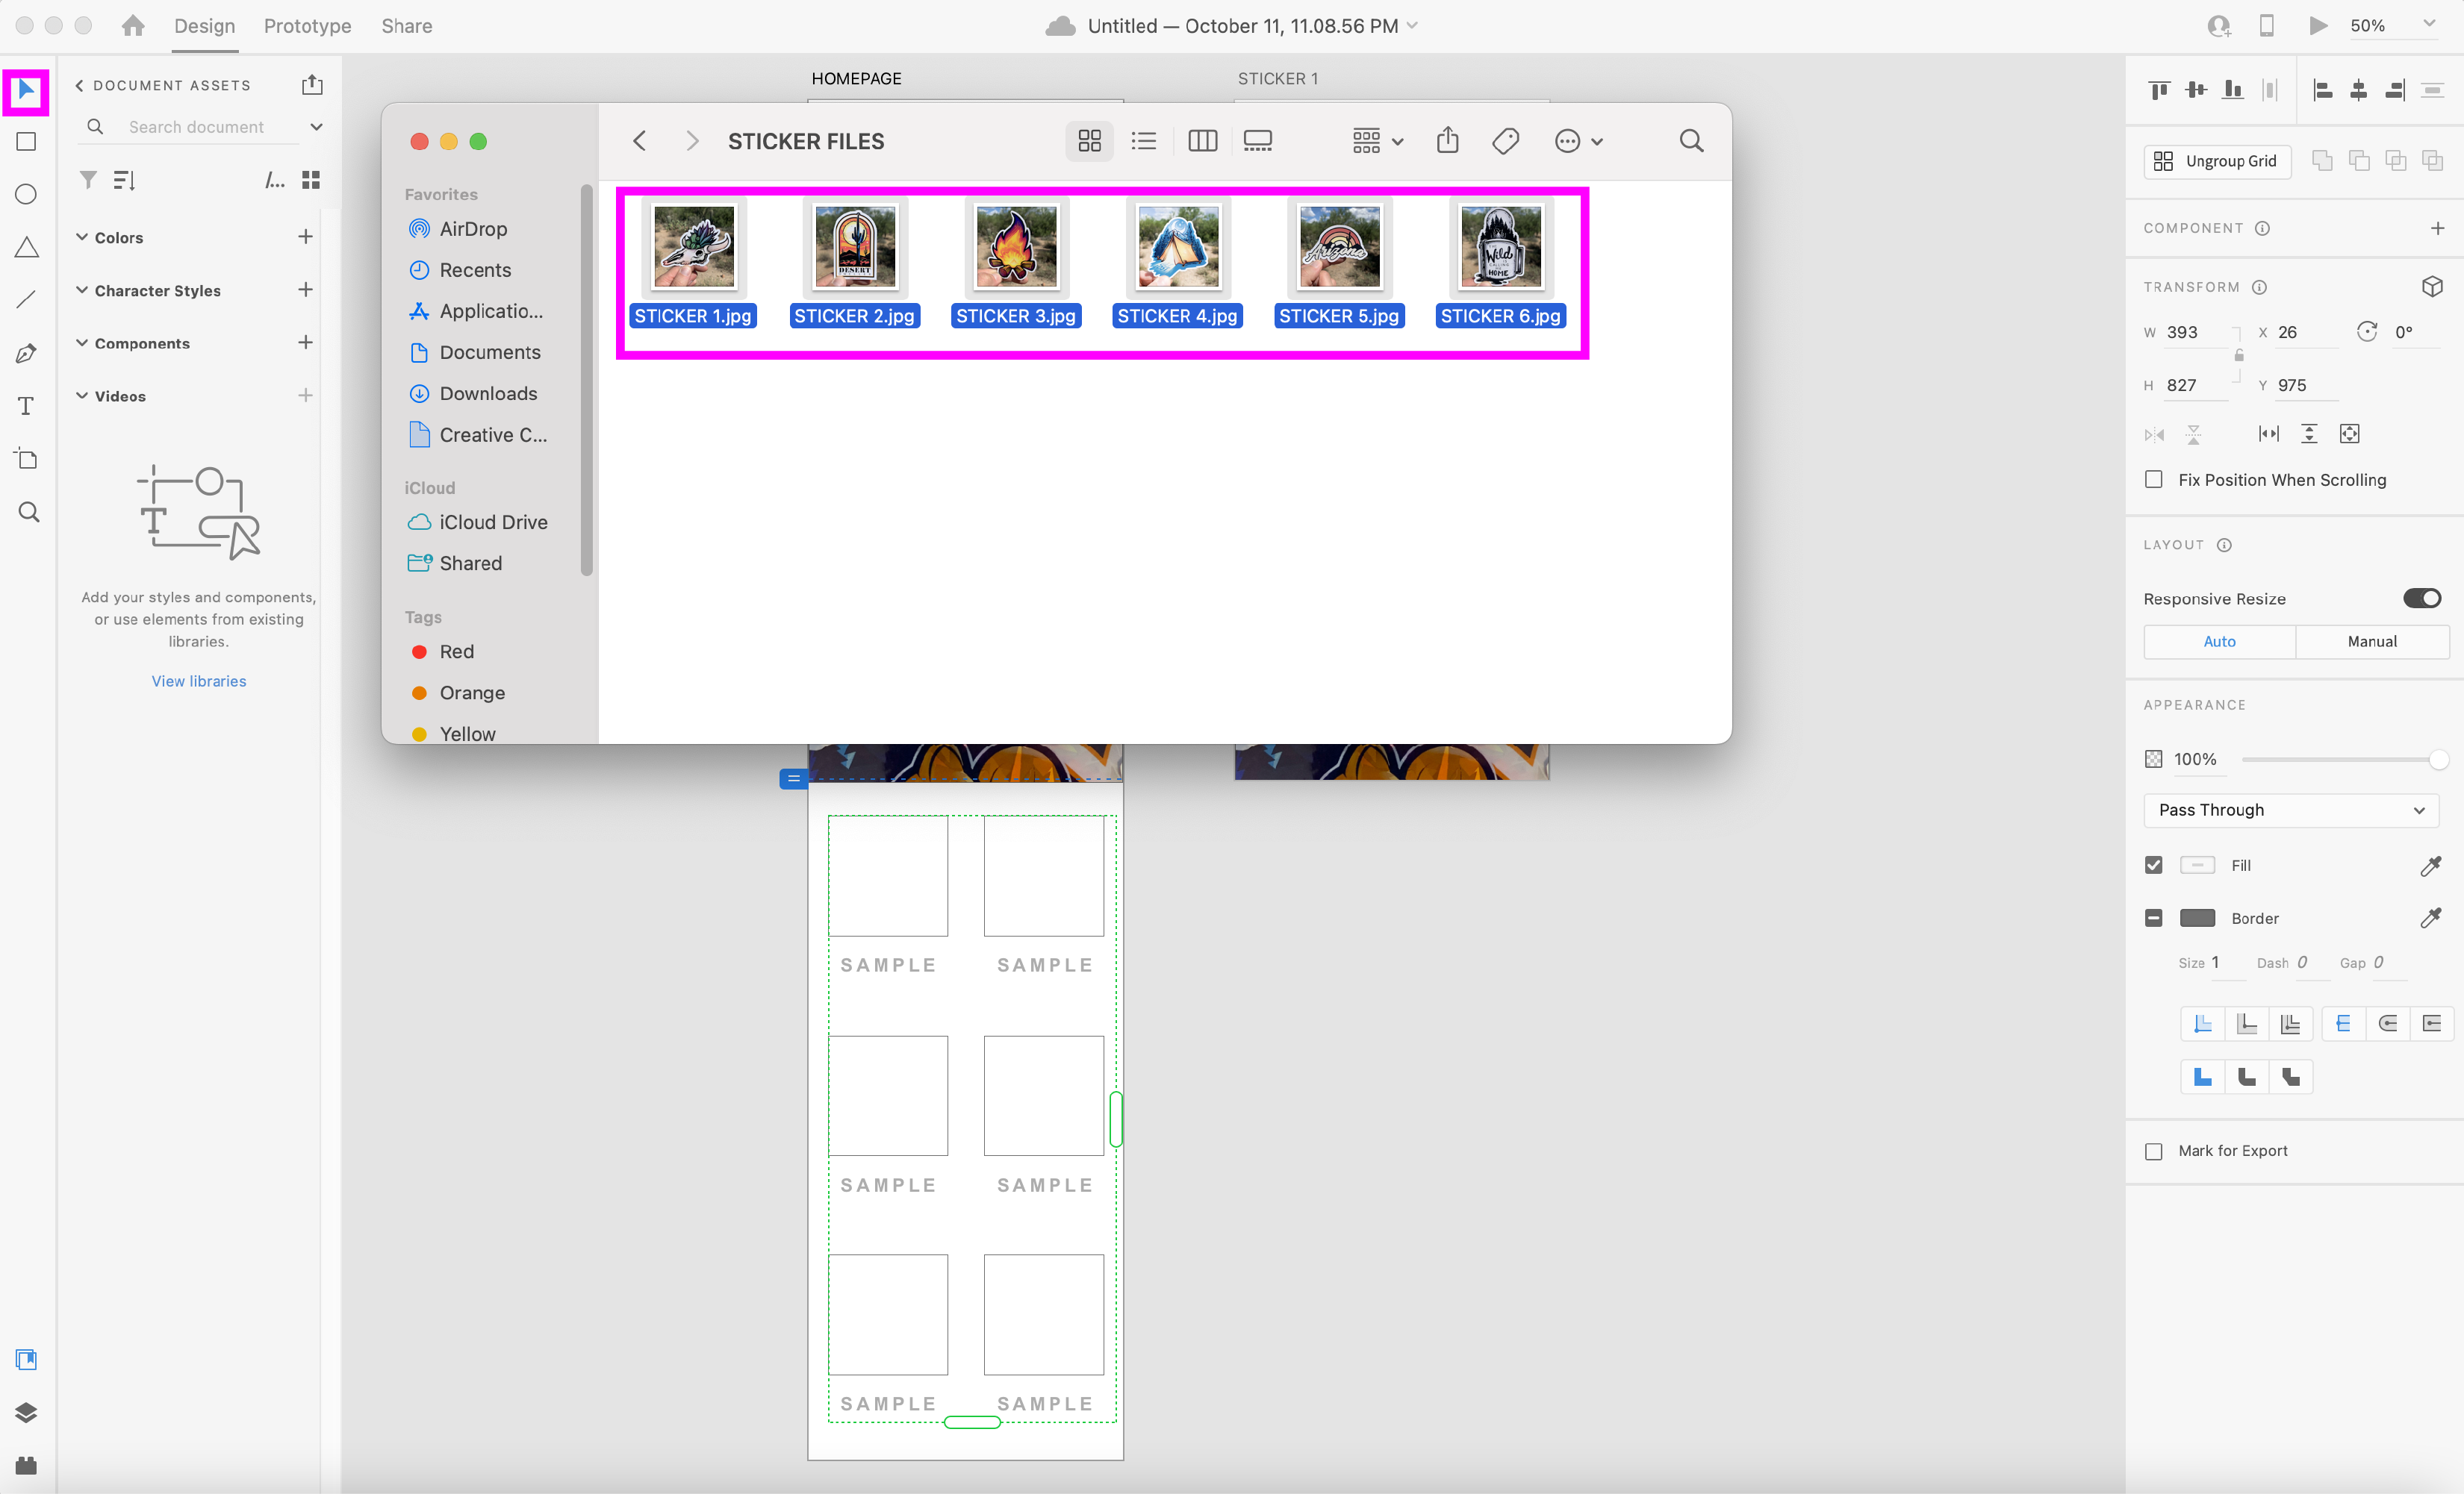Open the Plugins panel
This screenshot has height=1494, width=2464.
pyautogui.click(x=27, y=1464)
